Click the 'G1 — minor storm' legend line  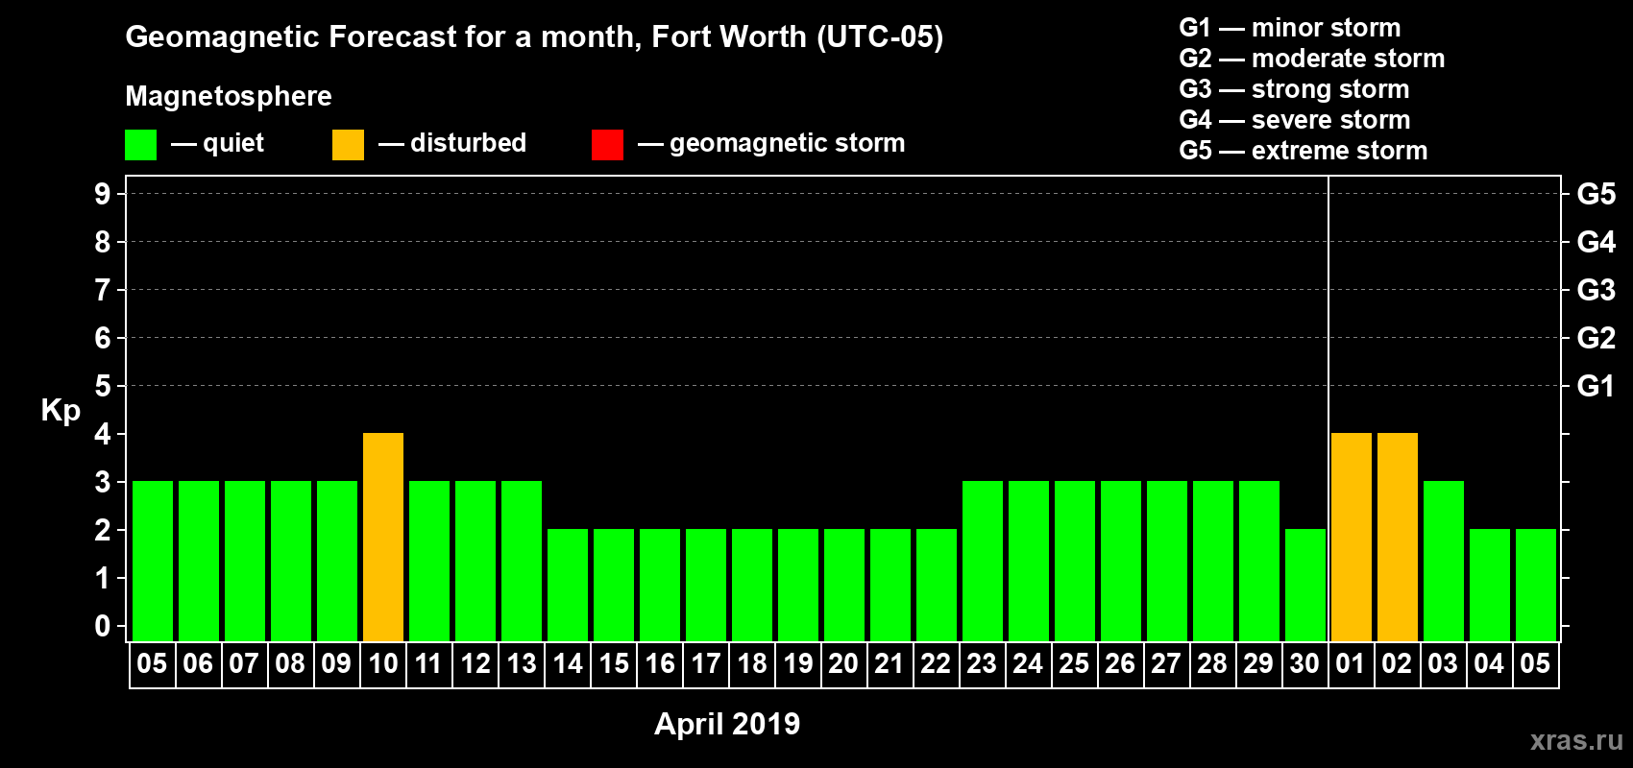coord(1290,28)
